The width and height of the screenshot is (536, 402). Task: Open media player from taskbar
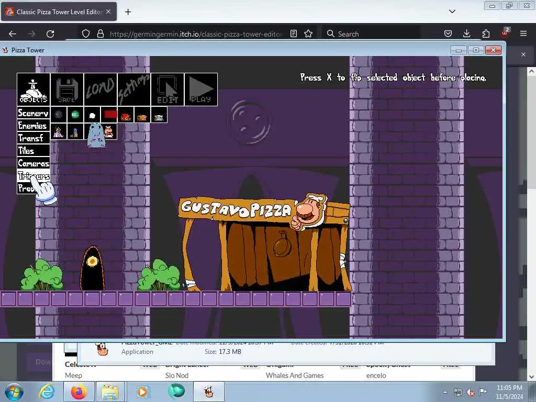142,392
